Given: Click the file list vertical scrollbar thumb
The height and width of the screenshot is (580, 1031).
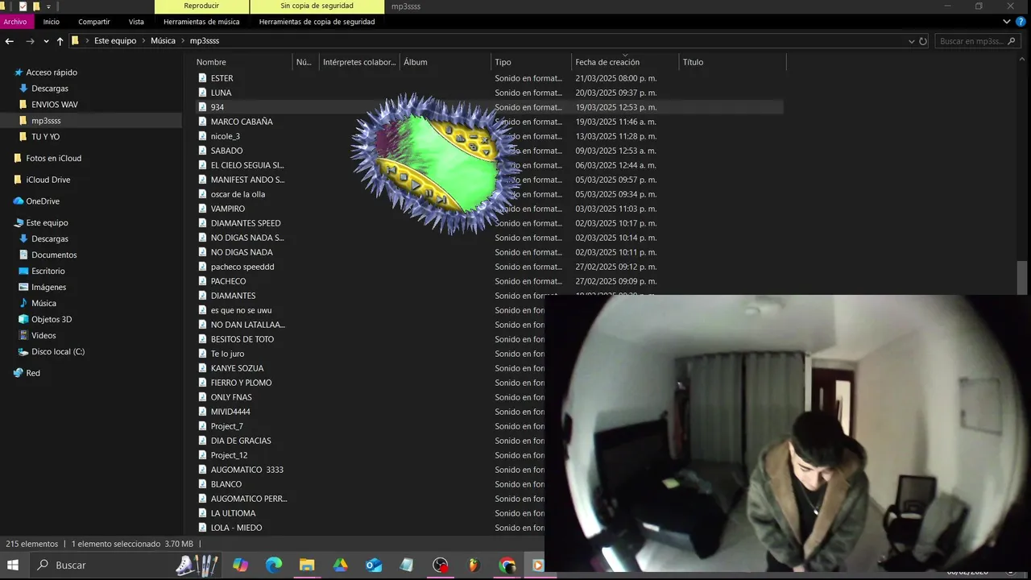Looking at the screenshot, I should click(1022, 278).
